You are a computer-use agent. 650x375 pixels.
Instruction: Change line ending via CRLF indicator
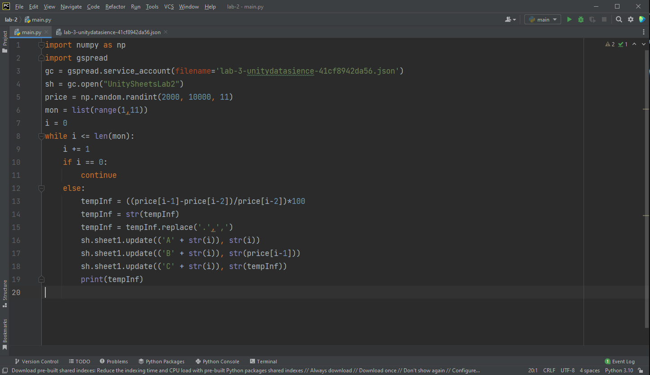pos(549,370)
